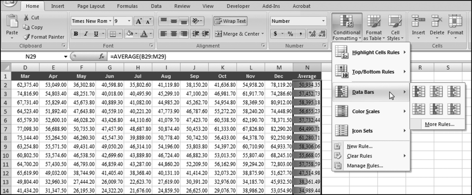
Task: Click the Insert Function fx button
Action: coord(101,56)
